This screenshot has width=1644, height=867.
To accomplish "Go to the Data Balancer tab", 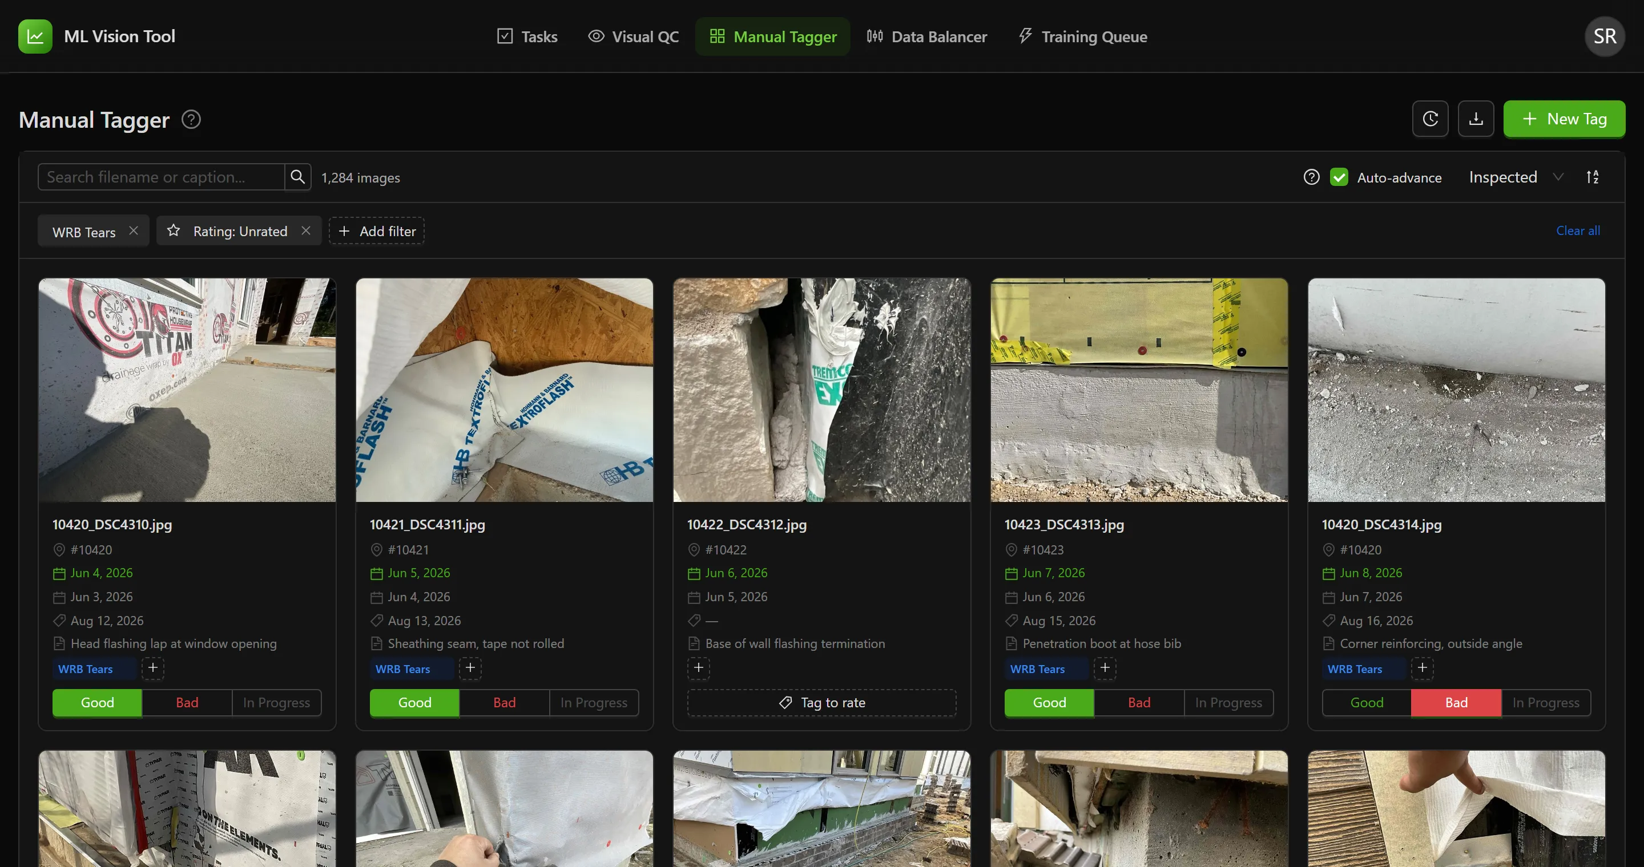I will pyautogui.click(x=926, y=37).
